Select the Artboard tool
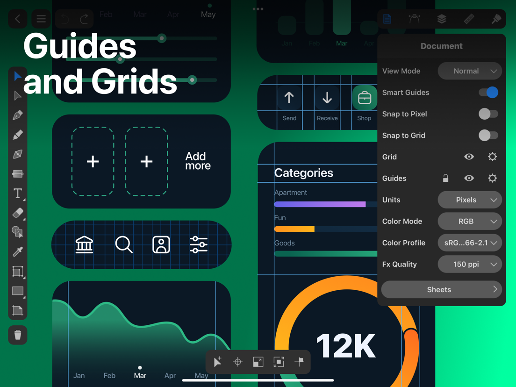This screenshot has width=516, height=387. [18, 310]
